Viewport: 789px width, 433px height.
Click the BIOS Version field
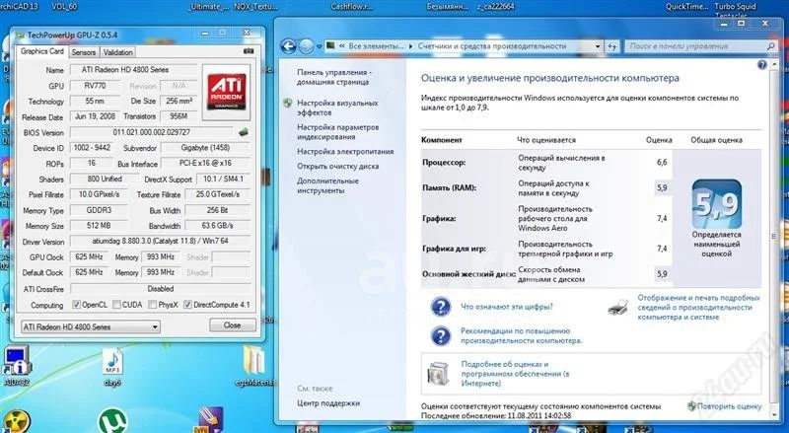[152, 132]
